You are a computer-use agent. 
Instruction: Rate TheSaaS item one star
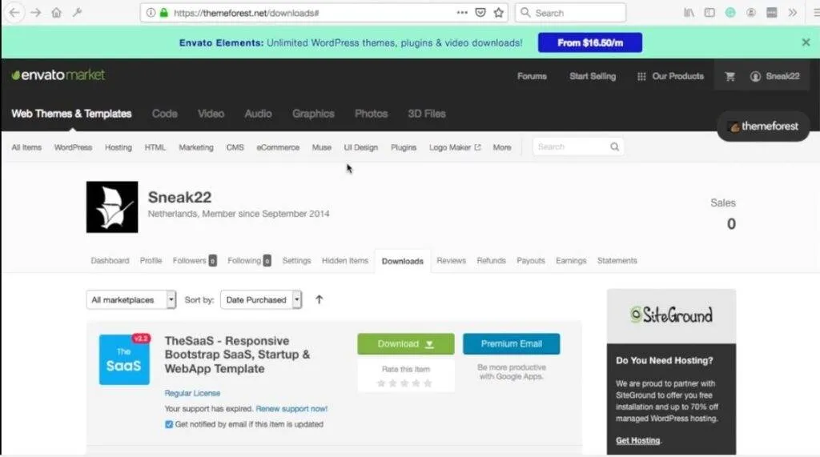pyautogui.click(x=380, y=383)
